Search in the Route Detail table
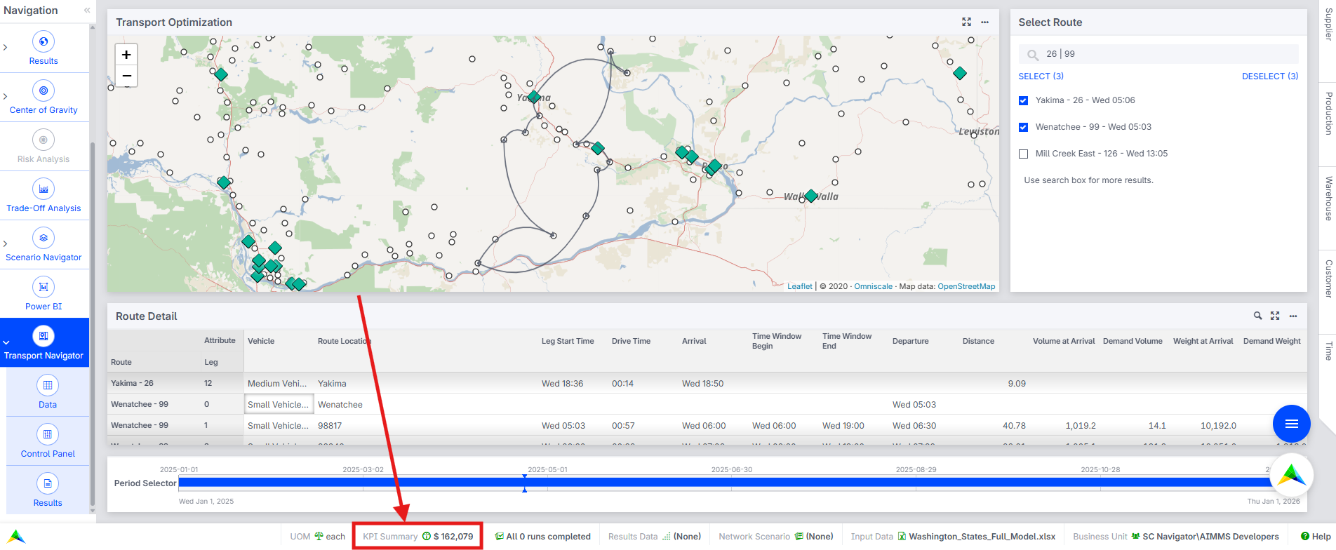The width and height of the screenshot is (1336, 550). click(1258, 316)
